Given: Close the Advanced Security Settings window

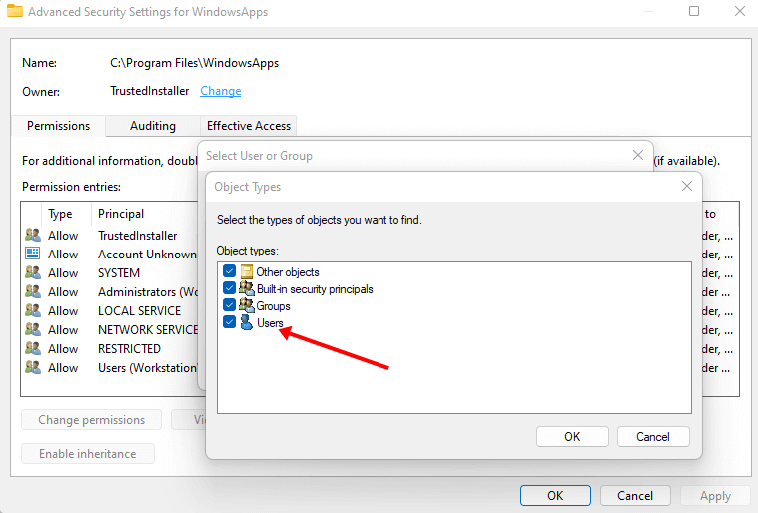Looking at the screenshot, I should tap(740, 11).
